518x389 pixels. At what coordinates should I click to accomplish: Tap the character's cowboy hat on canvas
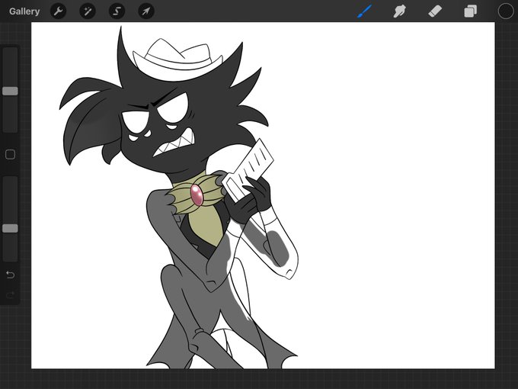177,59
